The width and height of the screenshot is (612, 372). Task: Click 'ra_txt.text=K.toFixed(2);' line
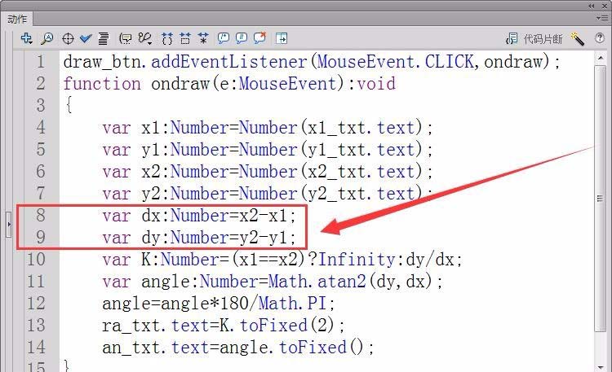click(224, 326)
